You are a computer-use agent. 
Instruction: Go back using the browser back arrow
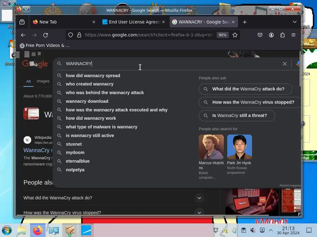tap(23, 35)
